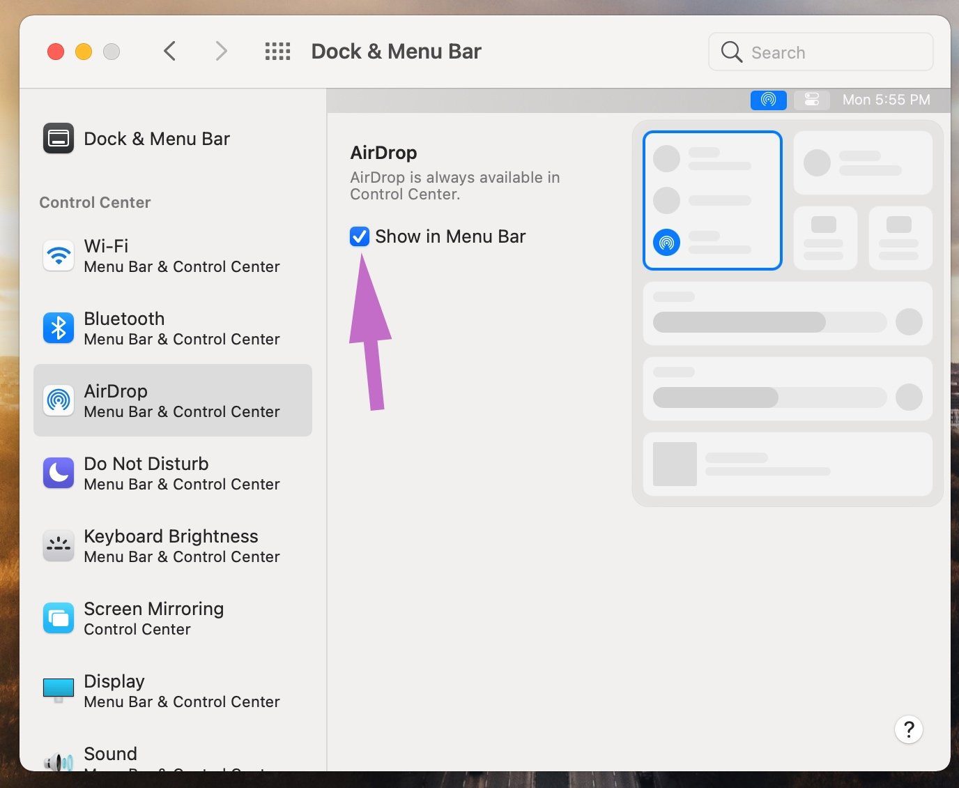Click the Dock & Menu Bar sidebar icon

pyautogui.click(x=59, y=138)
